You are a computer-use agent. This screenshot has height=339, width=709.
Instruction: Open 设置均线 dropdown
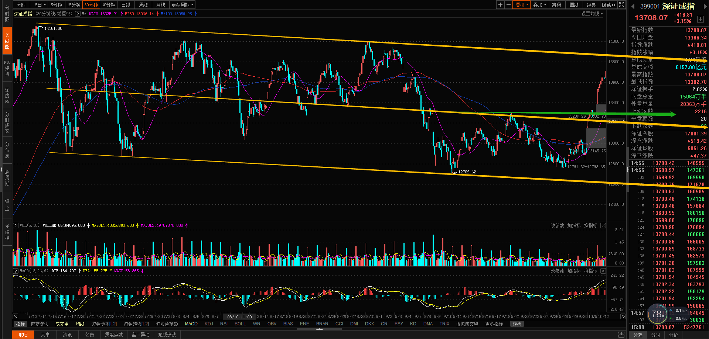coord(592,14)
